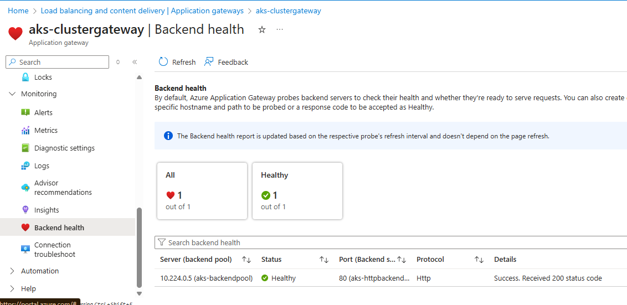
Task: Click the Search backend health field
Action: (x=390, y=242)
